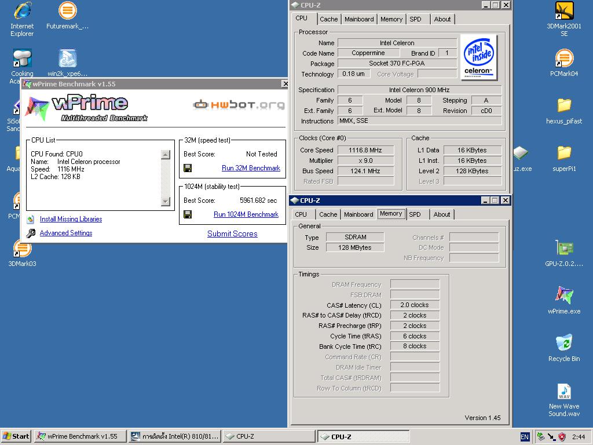Click the save icon beside Run 32M Benchmark

tap(188, 168)
